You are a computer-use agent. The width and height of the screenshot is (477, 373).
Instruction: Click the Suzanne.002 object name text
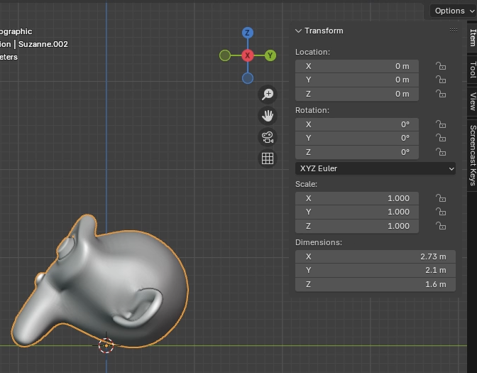pyautogui.click(x=43, y=44)
